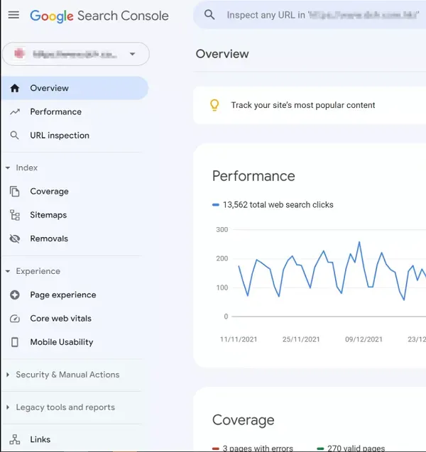426x452 pixels.
Task: Click the Sitemaps tree icon
Action: click(15, 215)
